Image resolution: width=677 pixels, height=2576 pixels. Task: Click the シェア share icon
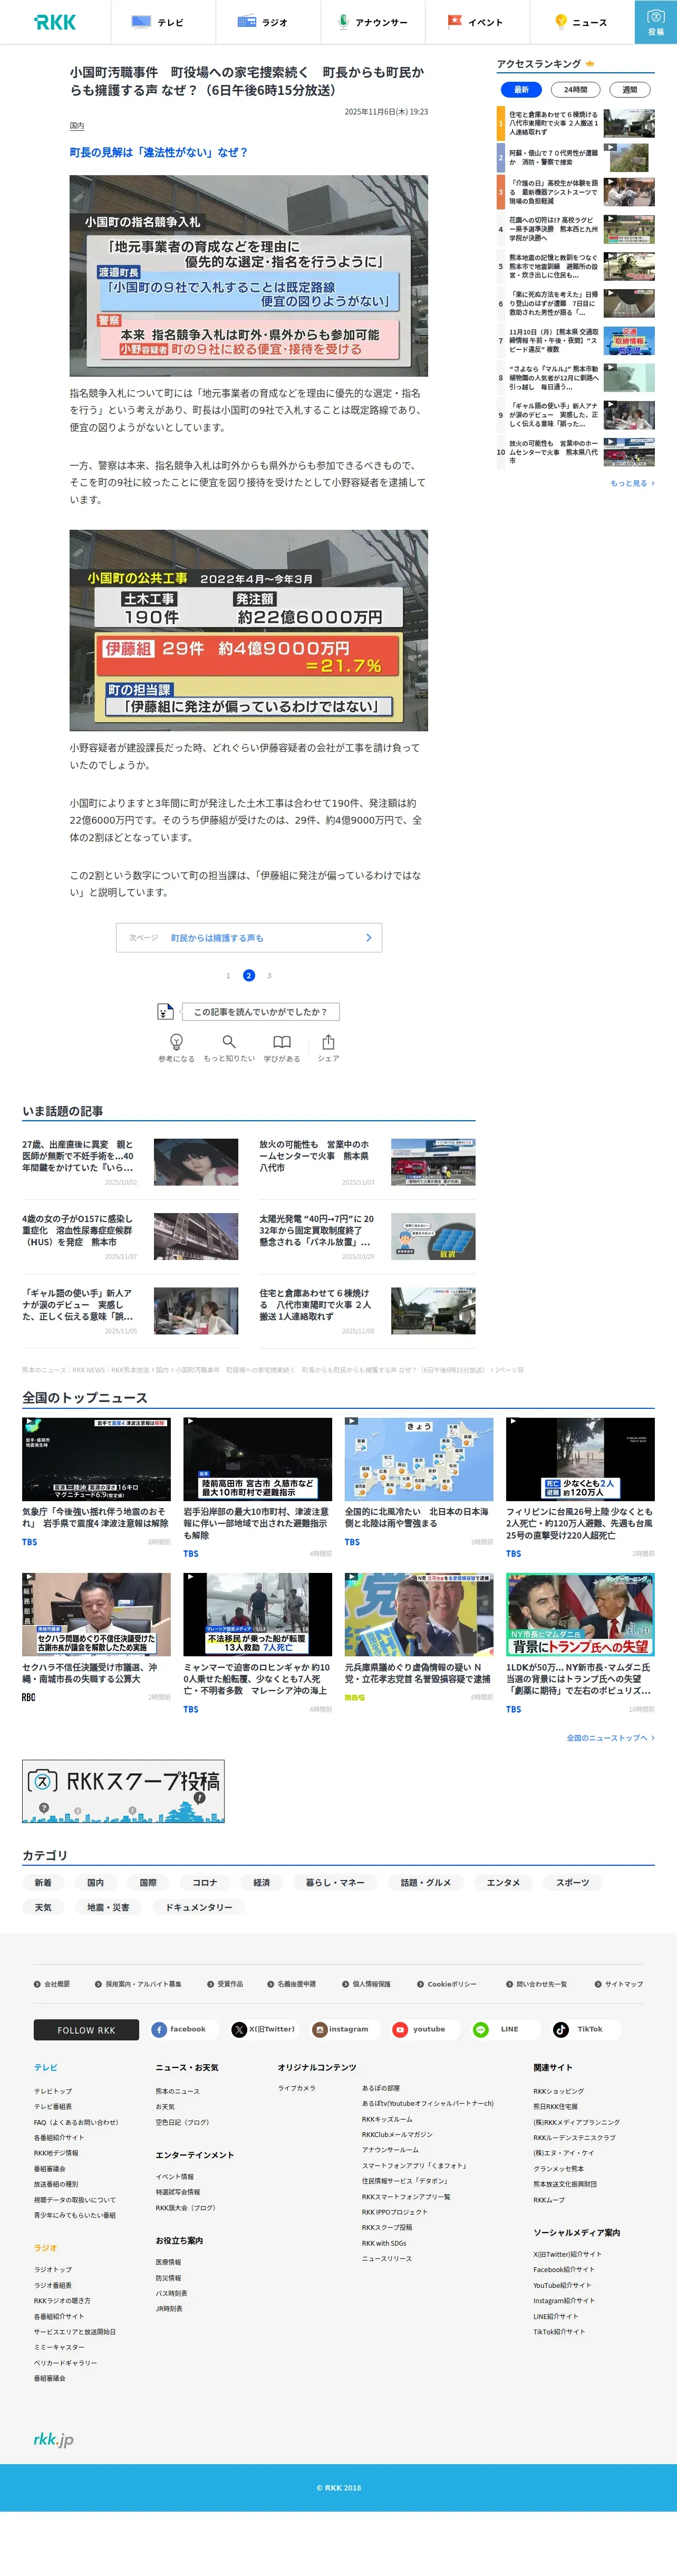328,1042
